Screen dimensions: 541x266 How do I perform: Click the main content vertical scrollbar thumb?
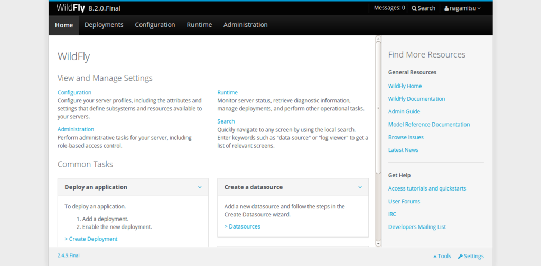pyautogui.click(x=378, y=108)
